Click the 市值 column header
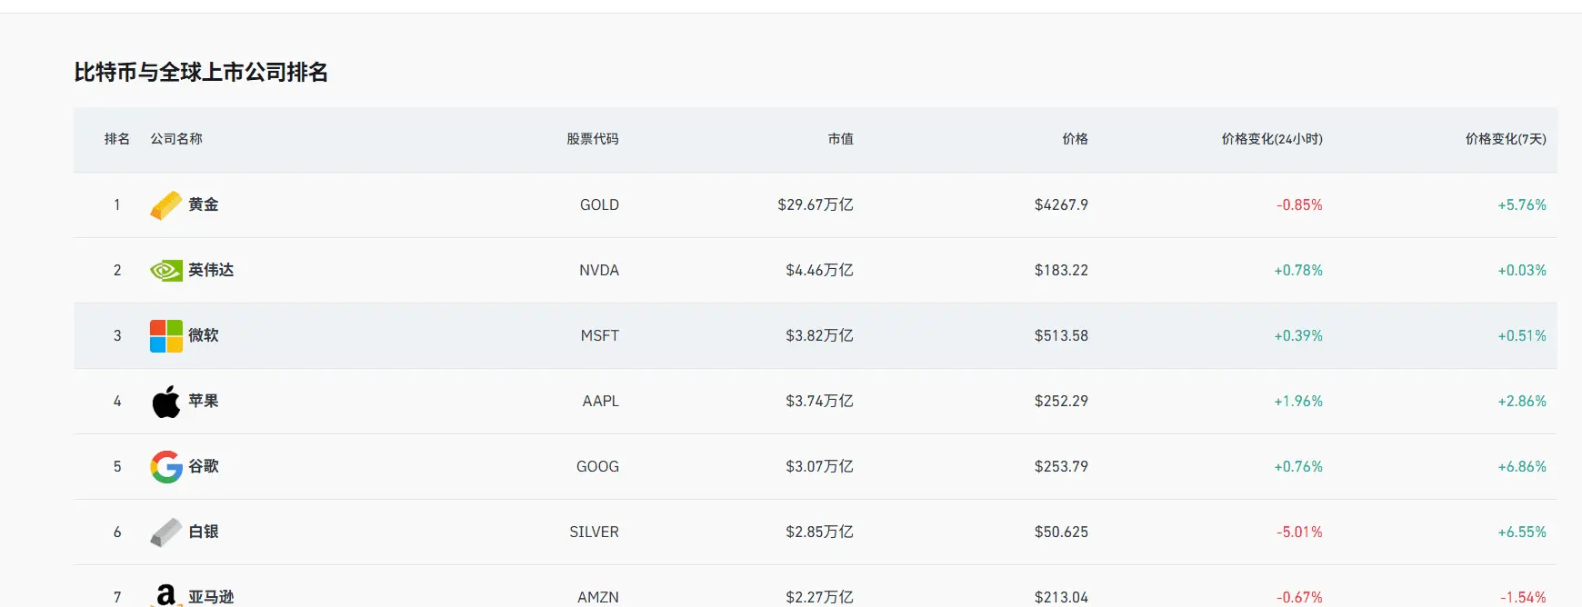The width and height of the screenshot is (1582, 607). [x=841, y=139]
